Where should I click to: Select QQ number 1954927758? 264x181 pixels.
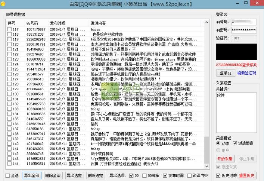(x=36, y=104)
